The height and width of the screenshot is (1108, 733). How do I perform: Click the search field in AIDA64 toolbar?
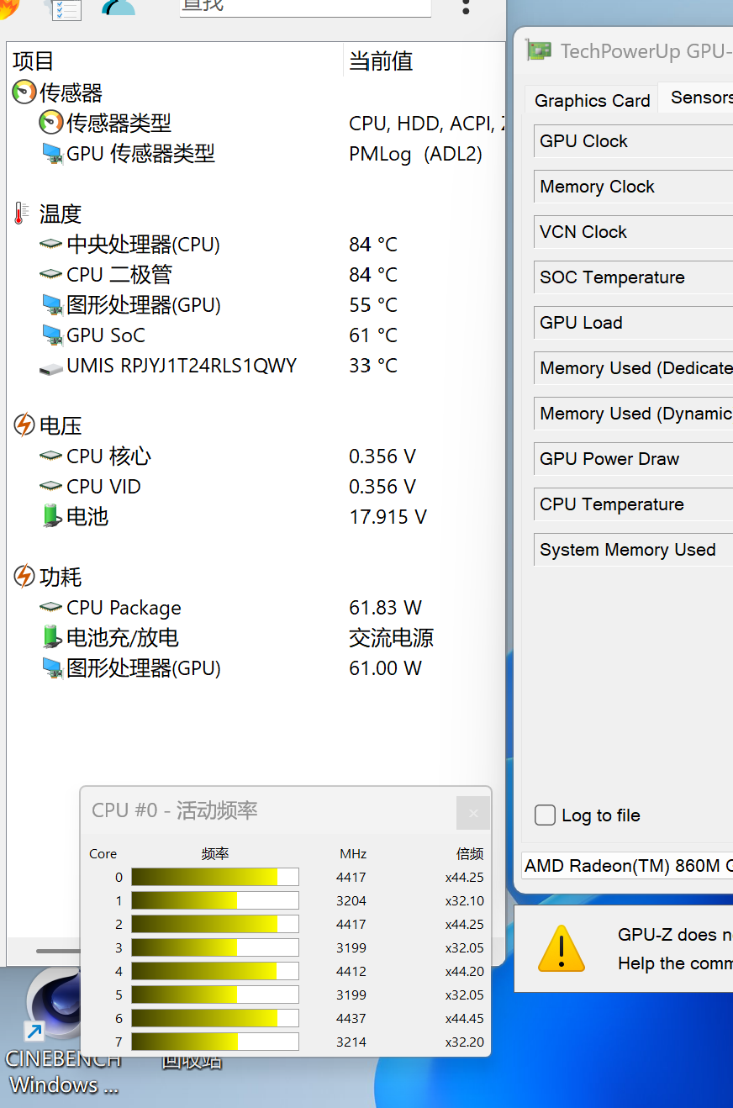coord(305,7)
